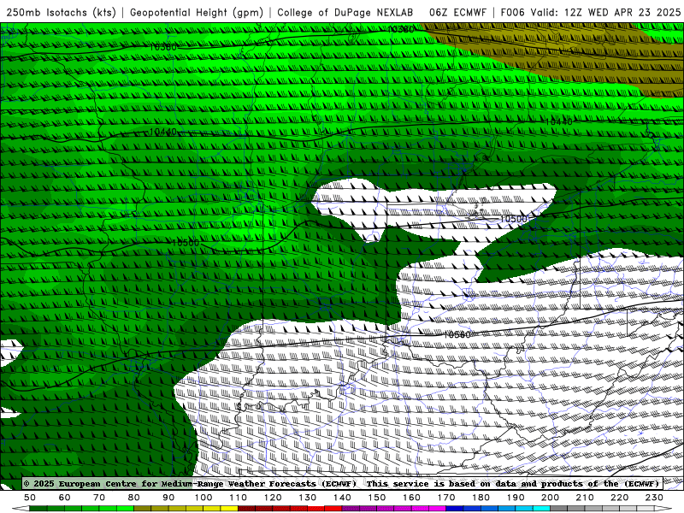Click the legend value 100
Screen dimensions: 684x513
point(203,498)
